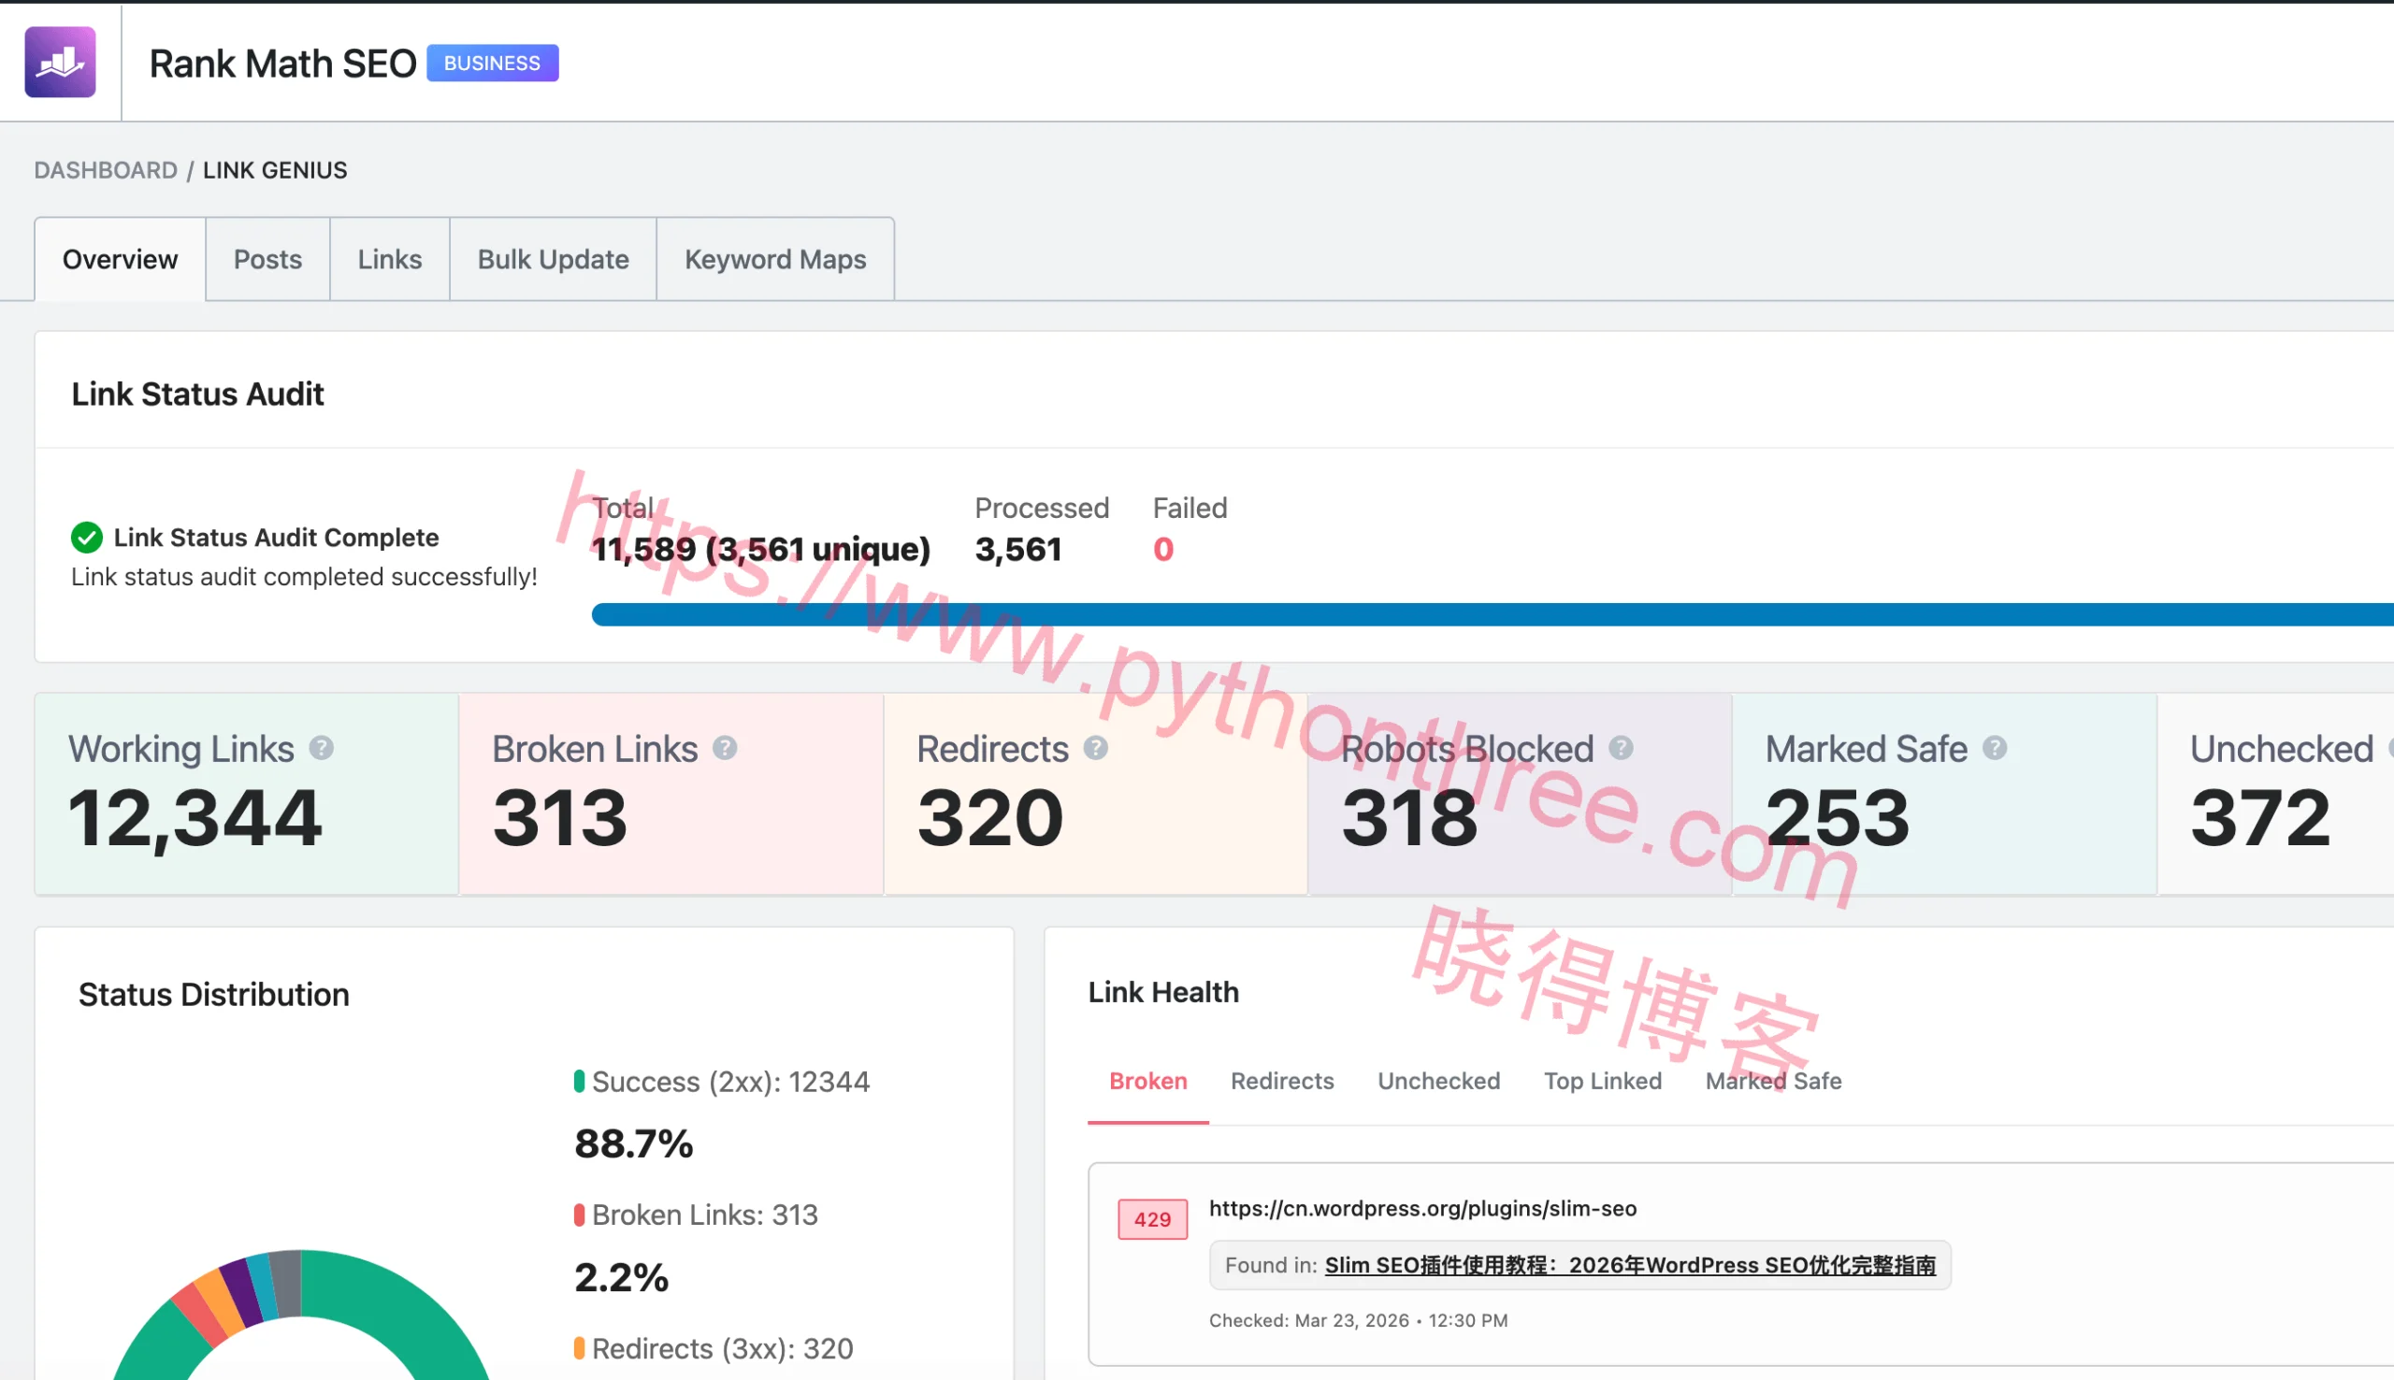Viewport: 2394px width, 1380px height.
Task: Click the Marked Safe 253 card
Action: pyautogui.click(x=1945, y=795)
